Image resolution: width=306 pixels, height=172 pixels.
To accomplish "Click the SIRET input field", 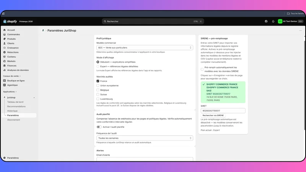I will (x=223, y=111).
